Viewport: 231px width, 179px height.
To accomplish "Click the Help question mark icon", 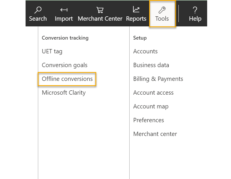I will pyautogui.click(x=195, y=10).
